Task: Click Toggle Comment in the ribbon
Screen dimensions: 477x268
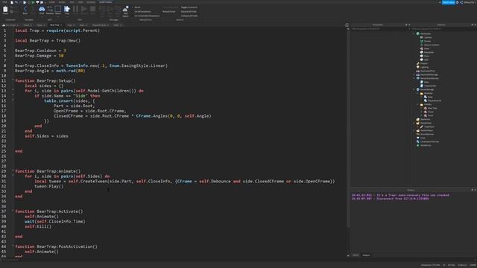Action: (x=189, y=7)
